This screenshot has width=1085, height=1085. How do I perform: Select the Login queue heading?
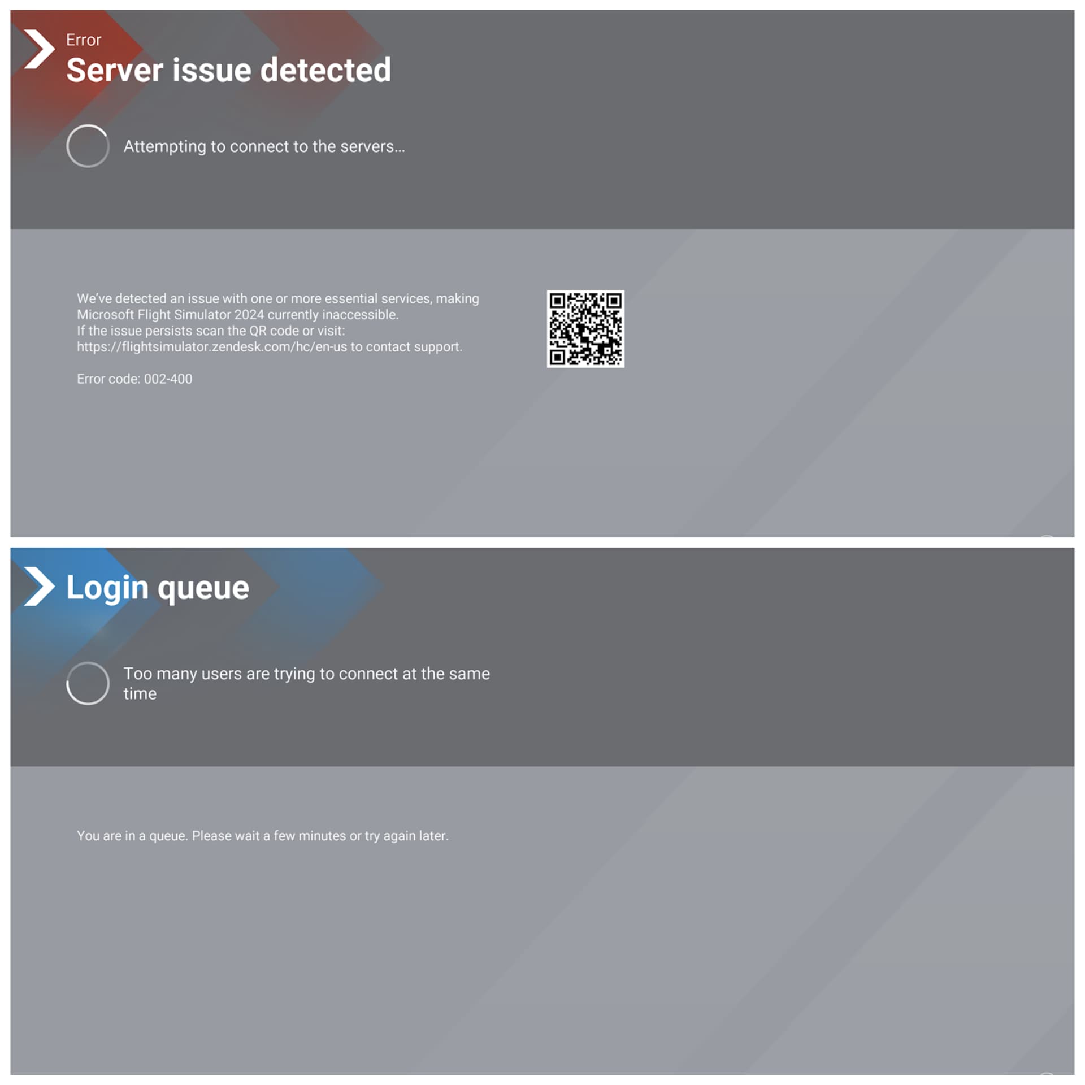158,588
